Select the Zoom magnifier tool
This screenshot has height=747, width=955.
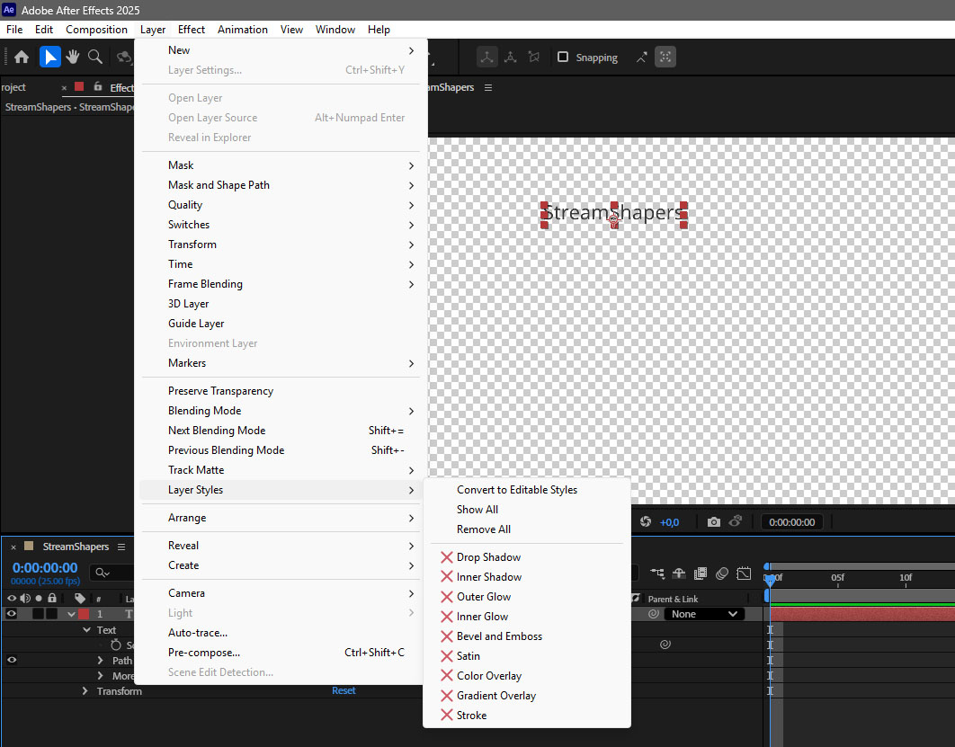coord(95,58)
